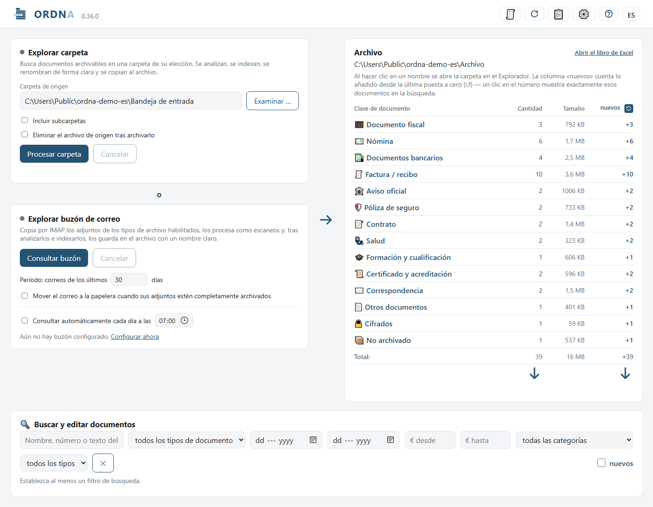Show the +39 total new documents
Screen dimensions: 653x507
click(x=628, y=357)
